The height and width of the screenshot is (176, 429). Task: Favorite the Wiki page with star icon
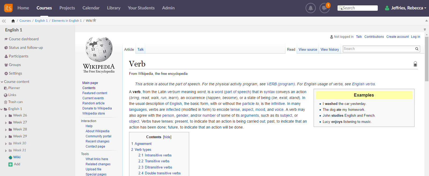click(94, 20)
